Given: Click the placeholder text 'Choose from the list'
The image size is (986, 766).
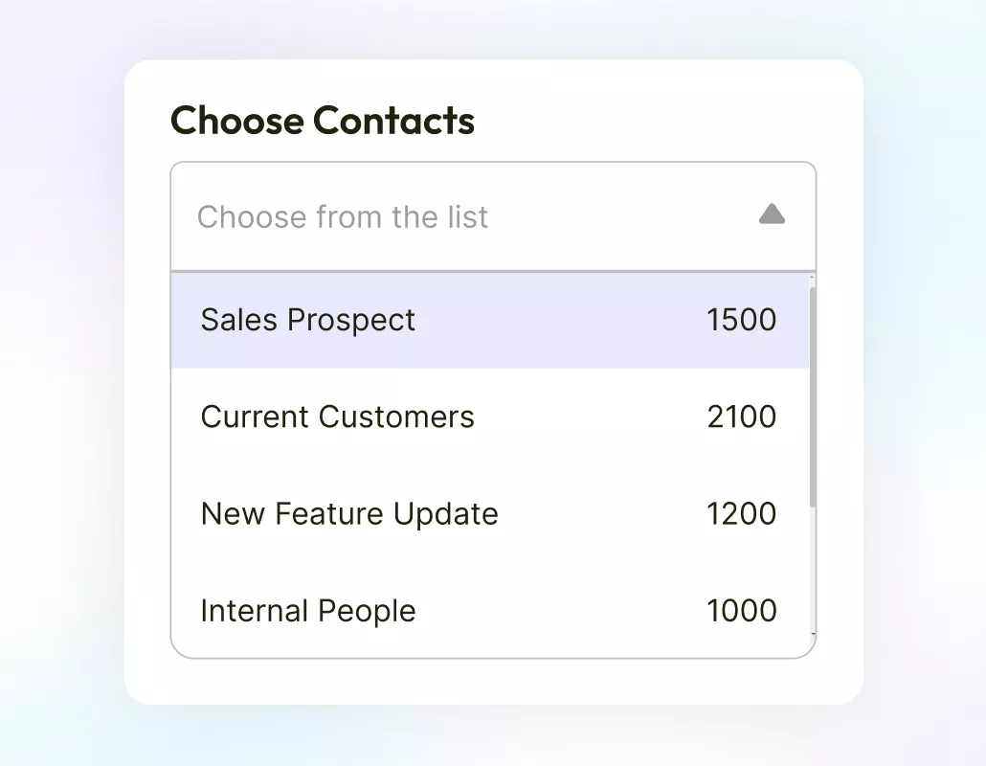Looking at the screenshot, I should pyautogui.click(x=343, y=216).
